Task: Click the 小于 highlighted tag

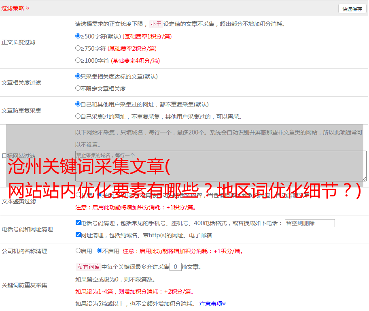Action: click(x=156, y=24)
